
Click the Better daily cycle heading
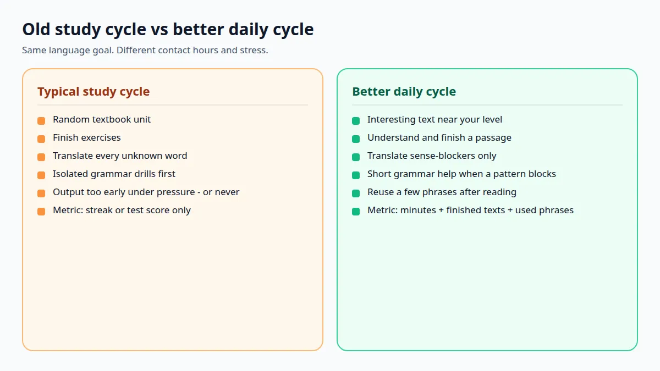(404, 92)
